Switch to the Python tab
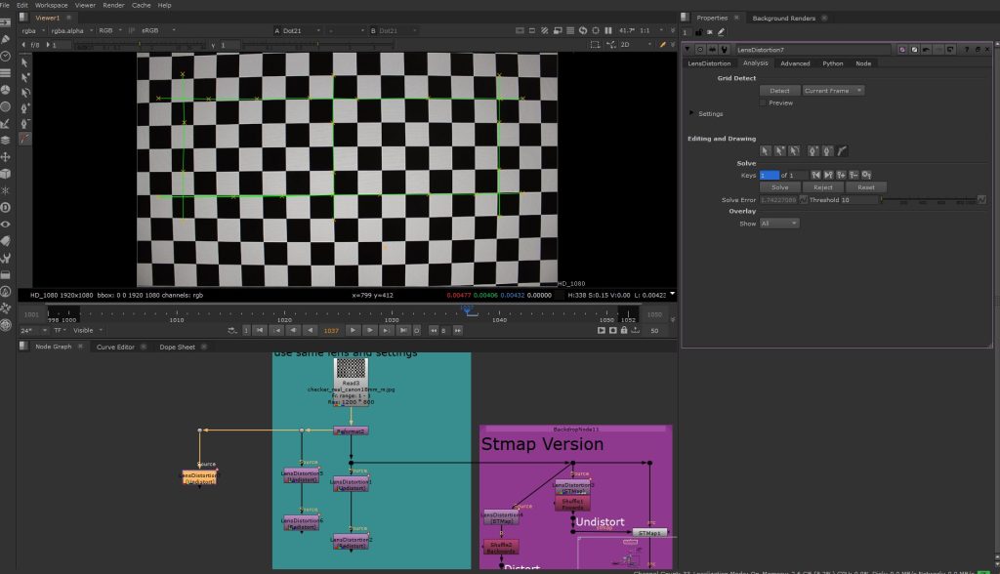This screenshot has width=1000, height=574. click(x=832, y=63)
